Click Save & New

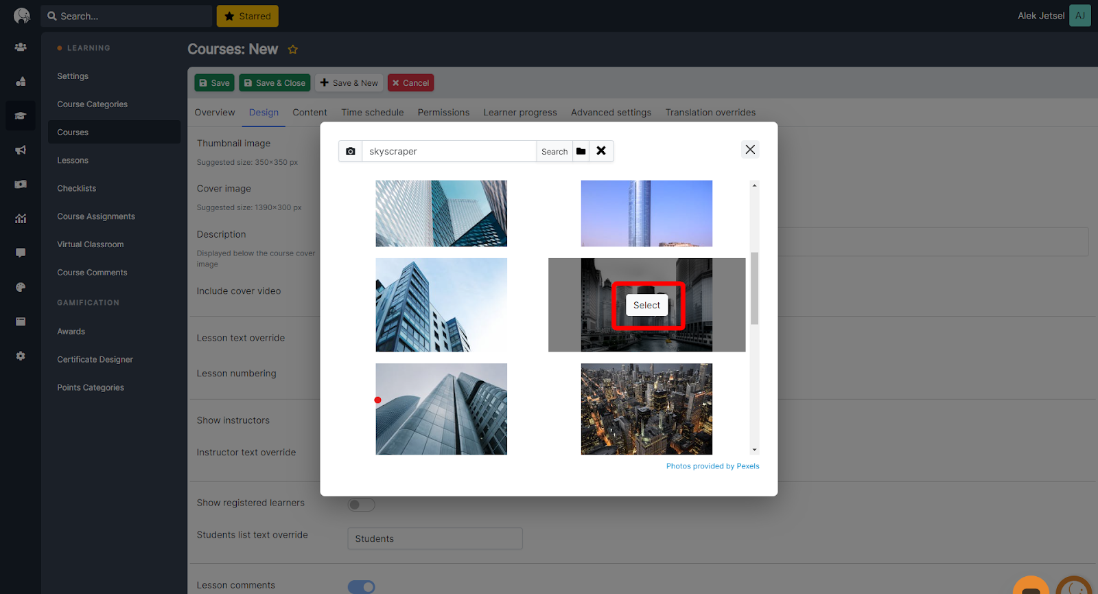[349, 83]
